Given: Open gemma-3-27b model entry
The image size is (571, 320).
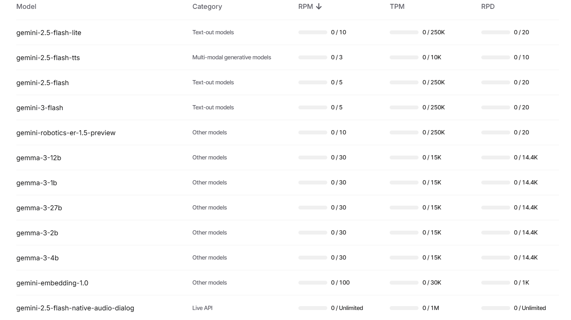Looking at the screenshot, I should click(x=39, y=208).
